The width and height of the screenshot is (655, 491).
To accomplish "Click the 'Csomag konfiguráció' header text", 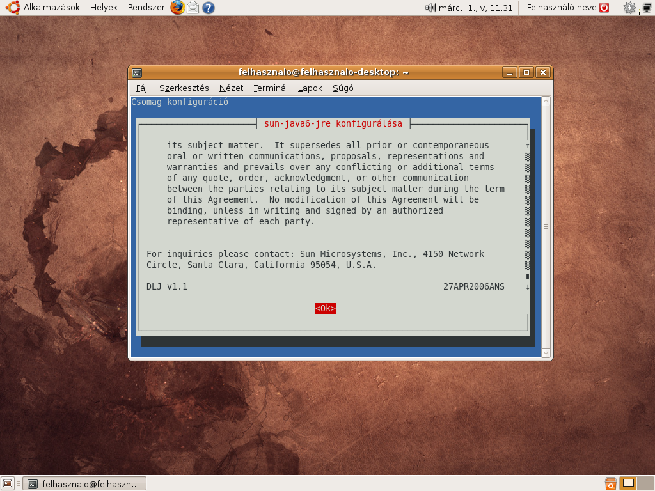I will point(180,102).
